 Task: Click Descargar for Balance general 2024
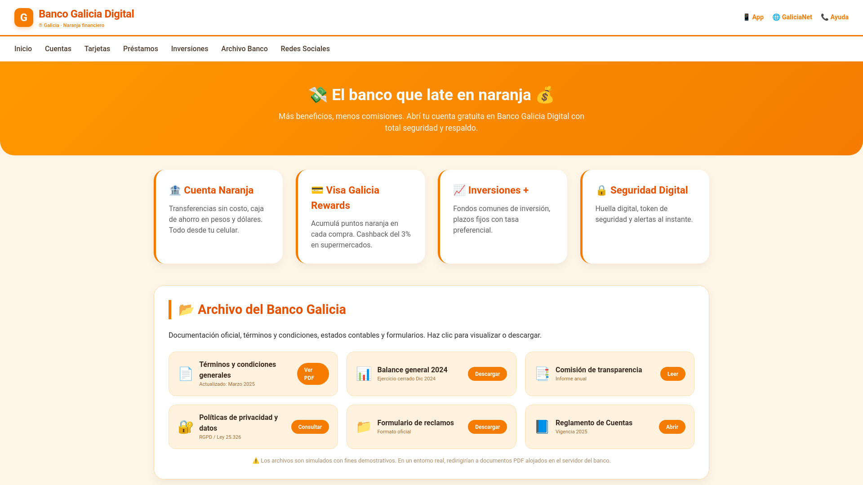coord(487,374)
